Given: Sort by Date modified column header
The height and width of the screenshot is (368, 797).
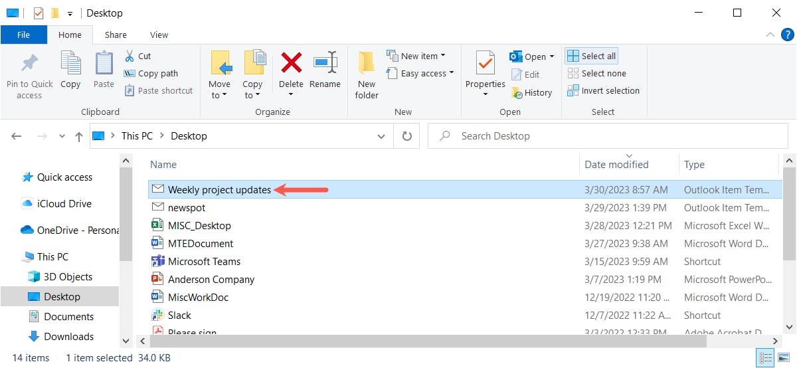Looking at the screenshot, I should coord(616,164).
